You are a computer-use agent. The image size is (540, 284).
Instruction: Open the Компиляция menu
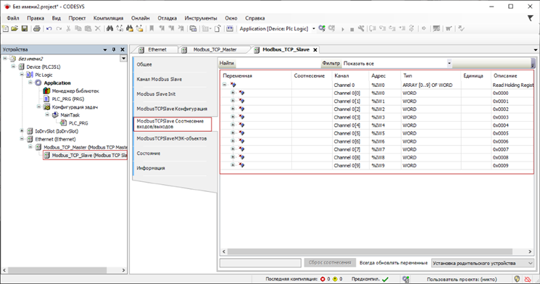click(x=108, y=18)
